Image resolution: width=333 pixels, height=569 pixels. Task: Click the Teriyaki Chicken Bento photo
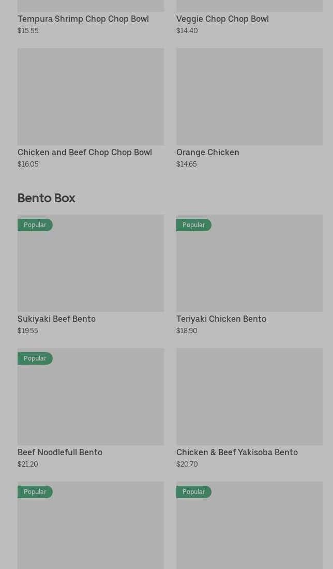pos(249,269)
